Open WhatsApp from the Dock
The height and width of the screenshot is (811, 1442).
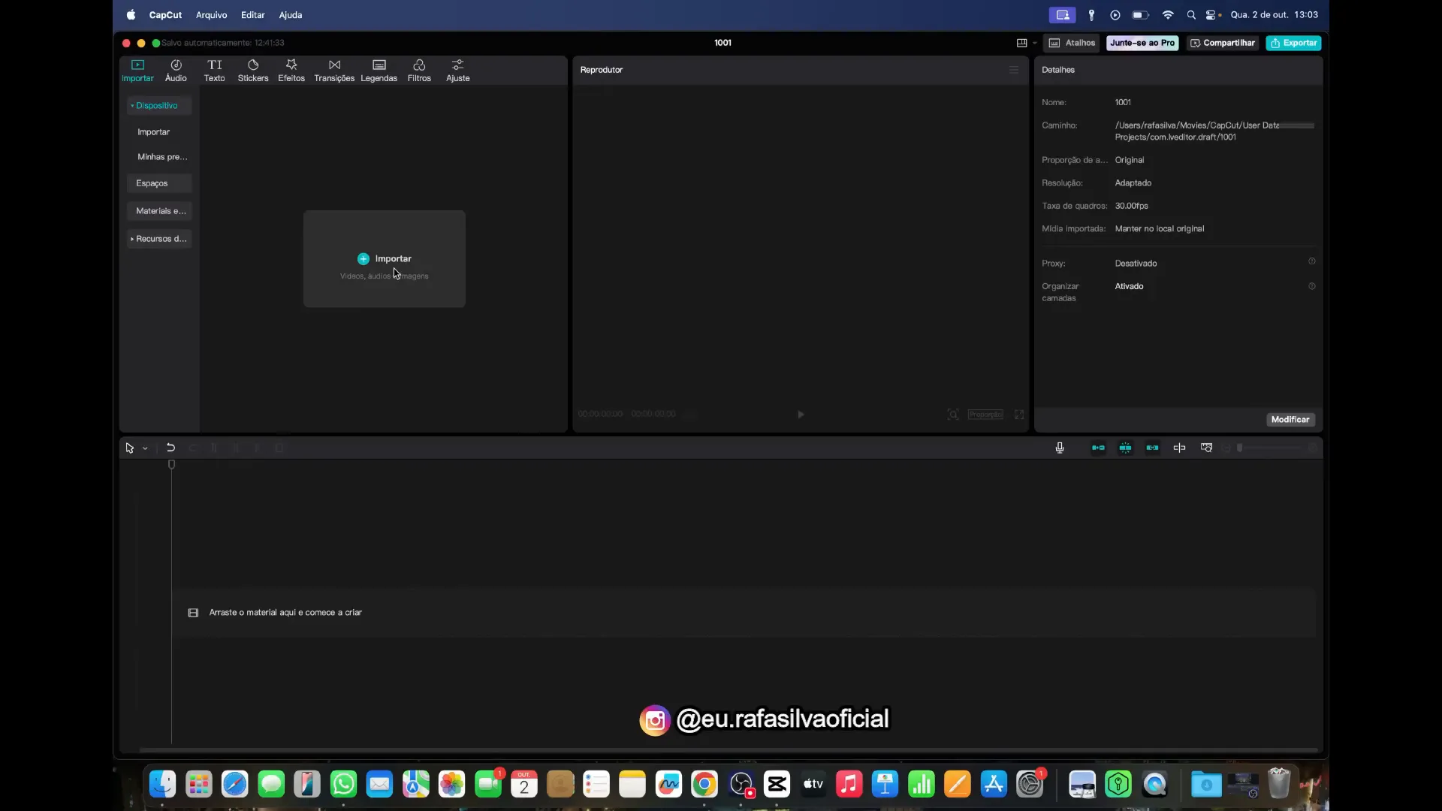[343, 785]
